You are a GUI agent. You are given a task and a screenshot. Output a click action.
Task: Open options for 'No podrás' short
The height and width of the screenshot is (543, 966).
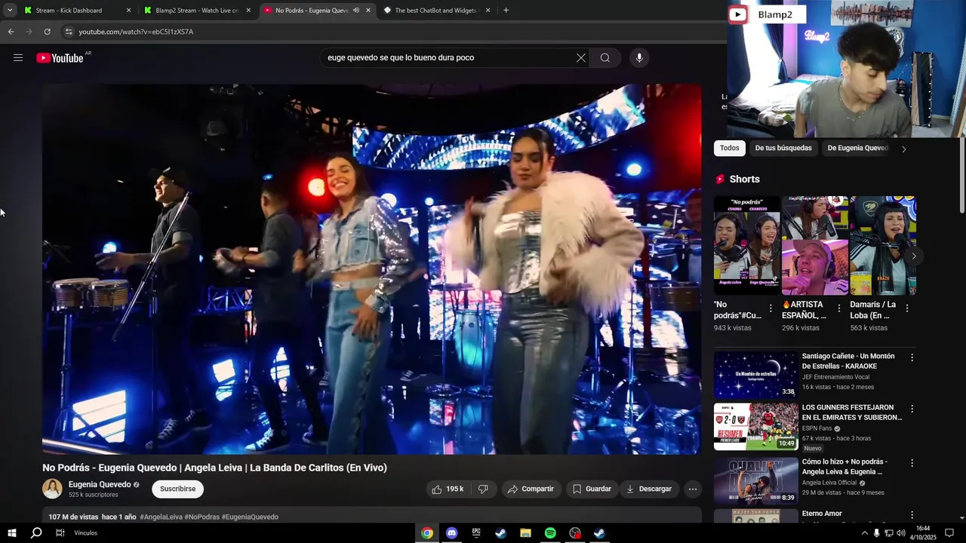[x=771, y=308]
